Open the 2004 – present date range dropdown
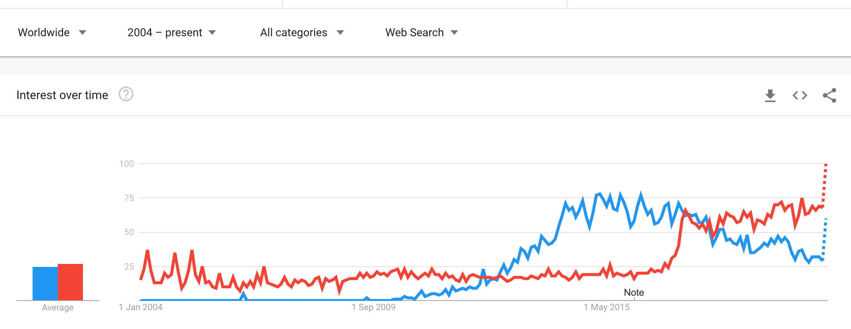Viewport: 851px width, 329px height. [x=172, y=33]
